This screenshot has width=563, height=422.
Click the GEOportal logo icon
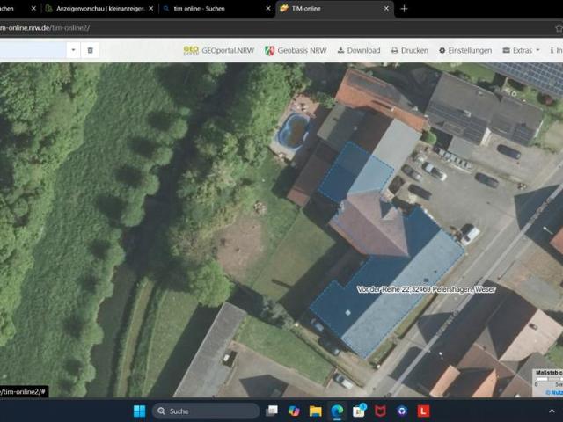[191, 51]
